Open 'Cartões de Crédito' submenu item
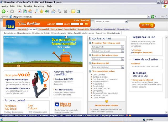Image resolution: width=168 pixels, height=122 pixels. [x=42, y=33]
